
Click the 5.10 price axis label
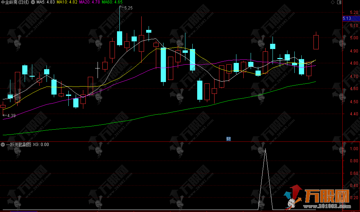click(x=354, y=25)
